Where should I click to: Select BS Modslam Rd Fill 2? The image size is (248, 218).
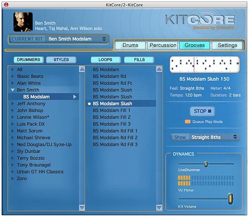point(115,138)
